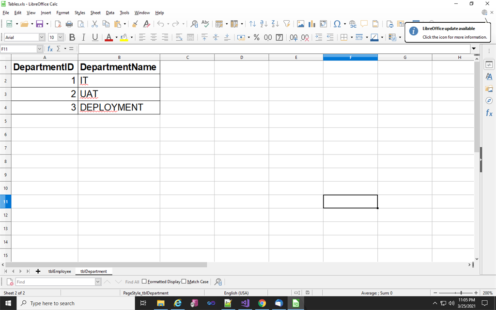Open the Borders dropdown arrow
Screen dimensions: 496x310
click(352, 37)
